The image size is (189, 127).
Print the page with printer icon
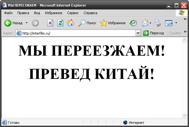157,23
